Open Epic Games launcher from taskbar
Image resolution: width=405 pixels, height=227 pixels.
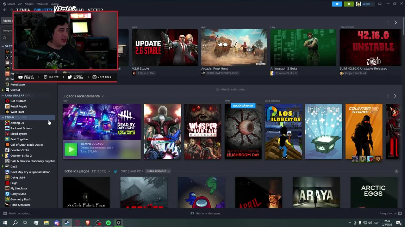[x=119, y=223]
